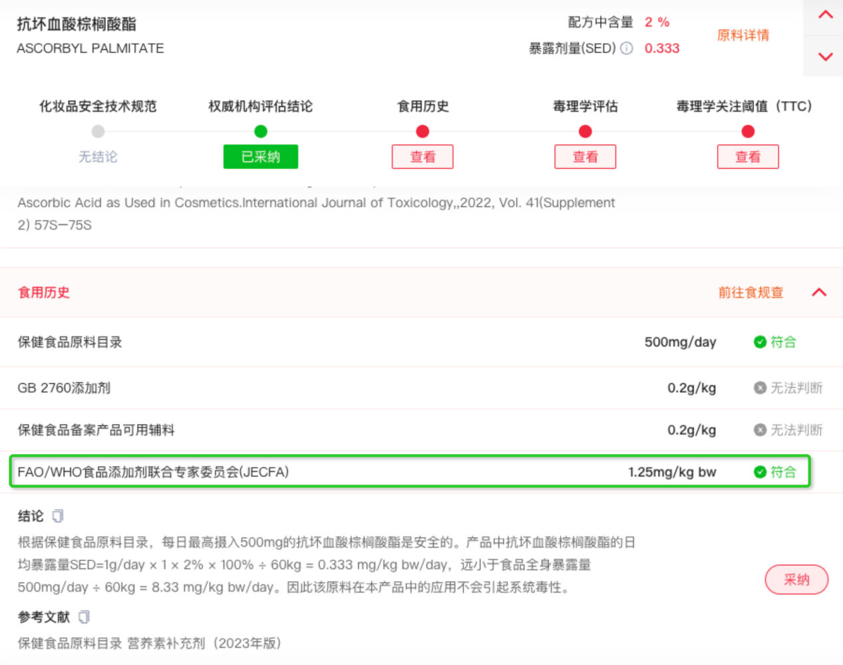Click the red status dot under 食用历史
843x665 pixels.
coord(422,131)
